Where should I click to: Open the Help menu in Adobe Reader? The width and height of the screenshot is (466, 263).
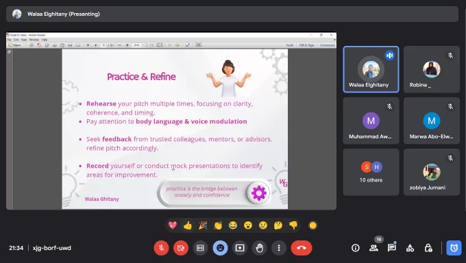pos(45,40)
